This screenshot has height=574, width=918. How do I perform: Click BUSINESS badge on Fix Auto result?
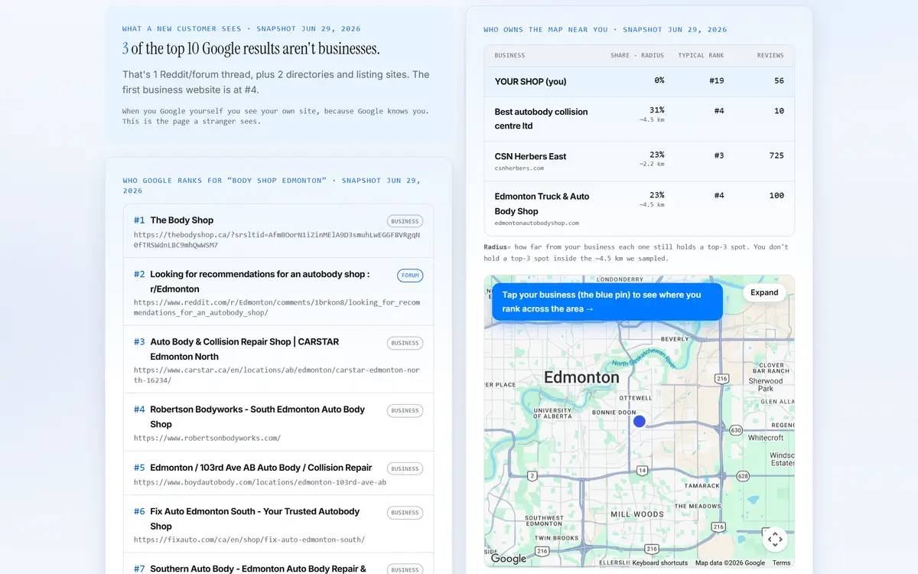(405, 513)
